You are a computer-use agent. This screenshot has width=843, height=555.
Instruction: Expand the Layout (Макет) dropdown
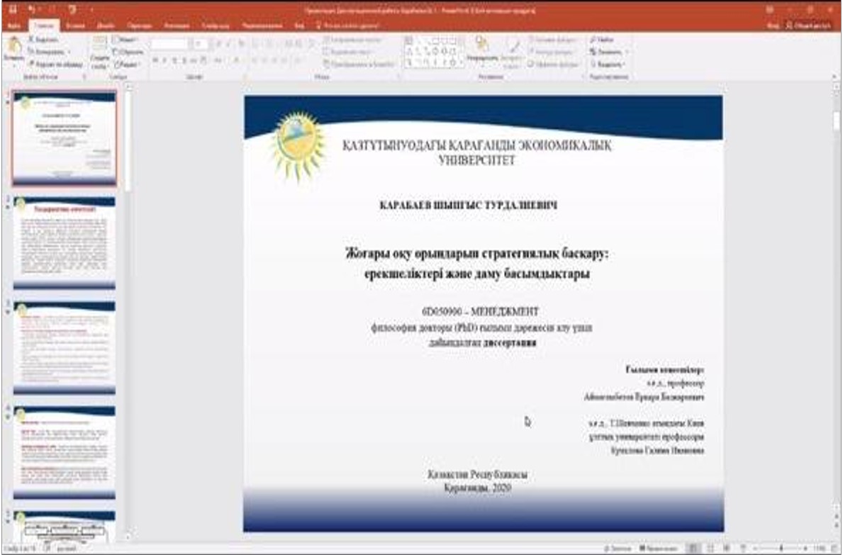point(128,41)
